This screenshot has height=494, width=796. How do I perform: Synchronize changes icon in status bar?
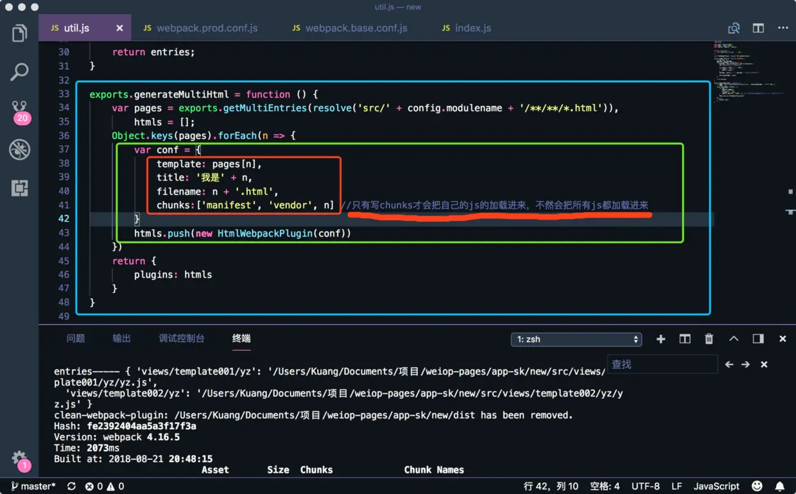point(71,486)
